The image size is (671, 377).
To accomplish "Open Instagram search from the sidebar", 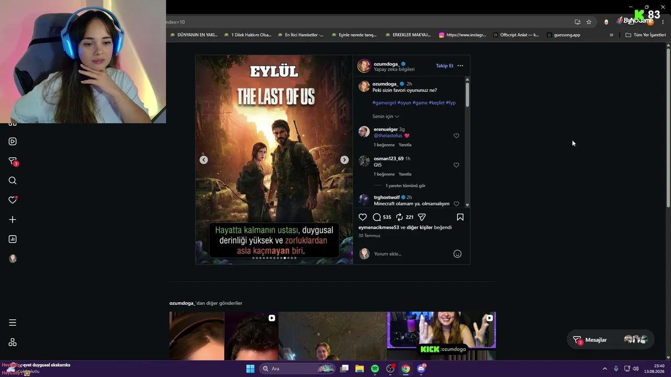I will pyautogui.click(x=13, y=181).
